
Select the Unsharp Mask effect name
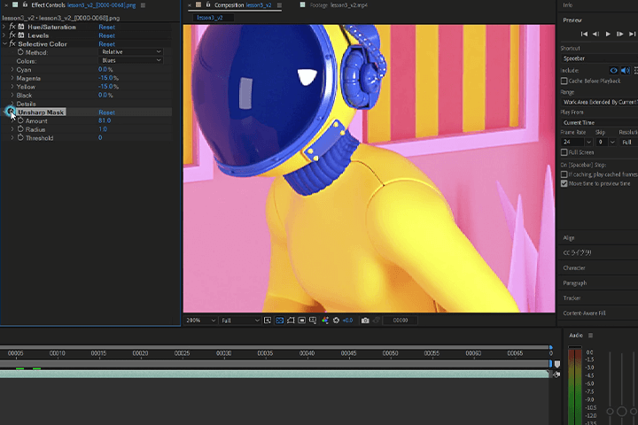[x=41, y=112]
